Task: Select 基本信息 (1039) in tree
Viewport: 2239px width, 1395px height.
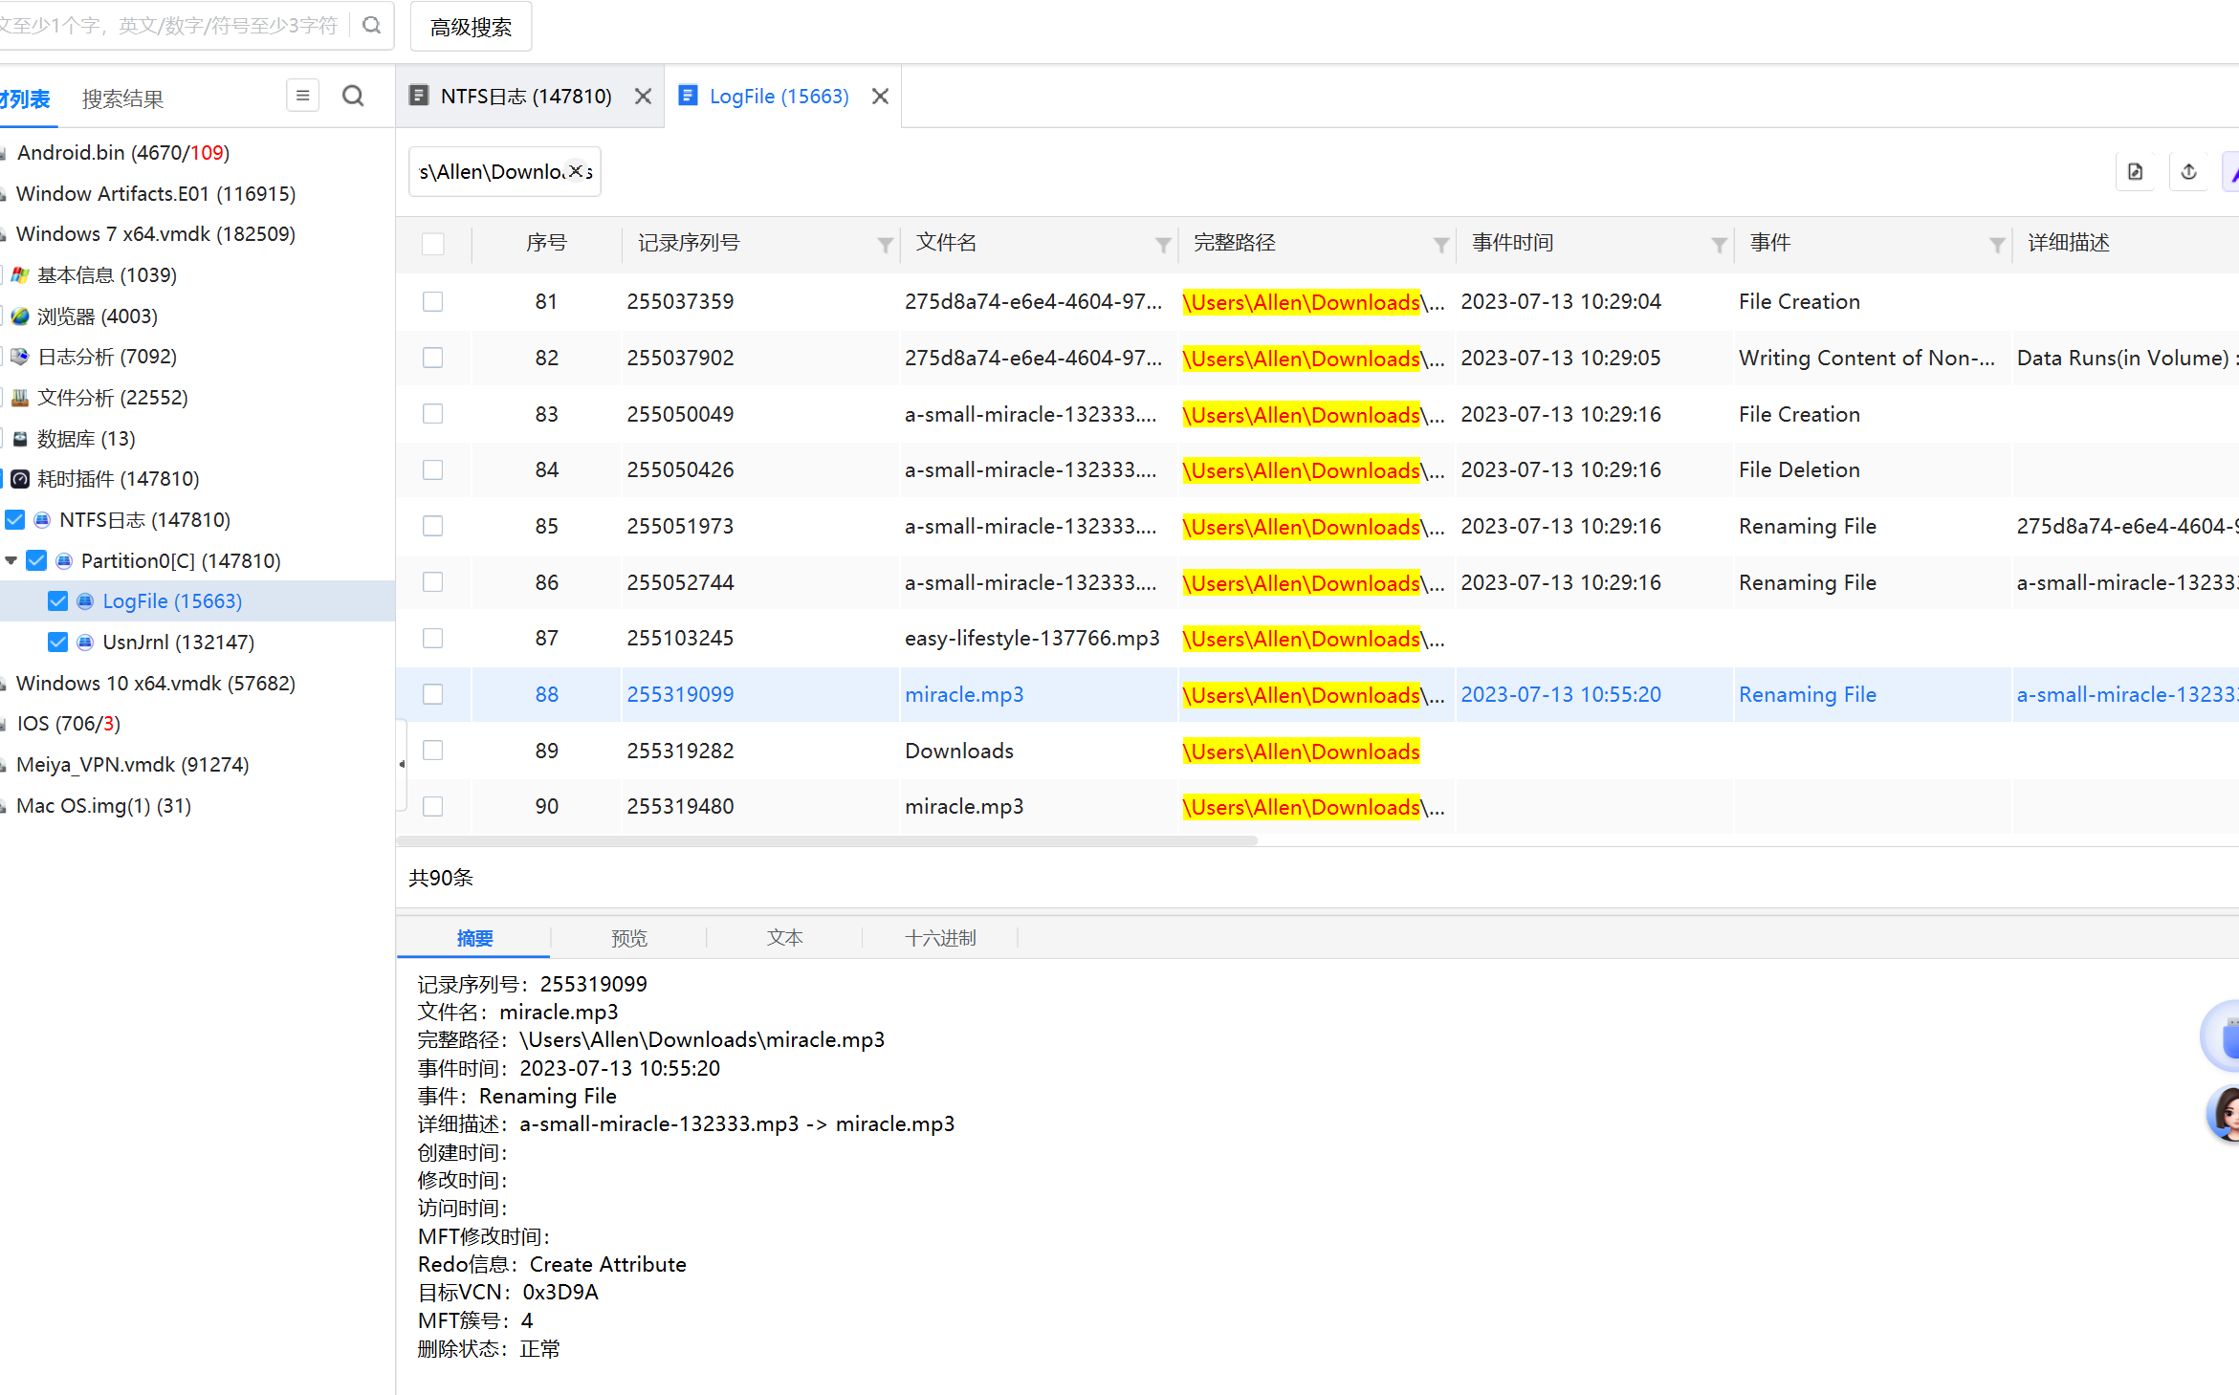Action: click(106, 275)
